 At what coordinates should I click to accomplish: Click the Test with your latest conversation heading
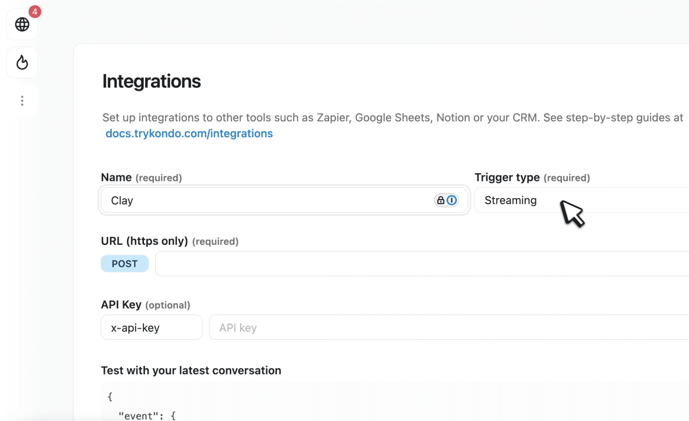pyautogui.click(x=191, y=370)
